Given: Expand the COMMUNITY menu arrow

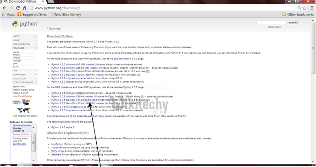Looking at the screenshot, I should click(x=36, y=75).
